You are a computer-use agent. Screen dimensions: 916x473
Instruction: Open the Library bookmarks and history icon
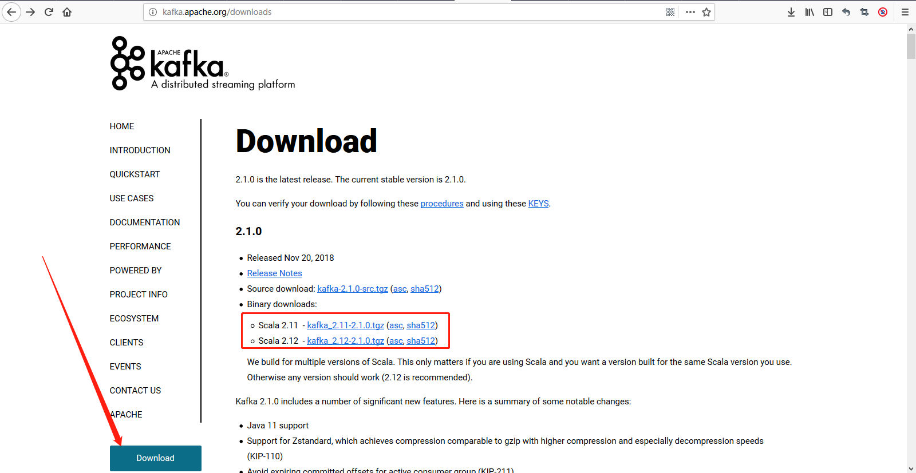point(810,12)
